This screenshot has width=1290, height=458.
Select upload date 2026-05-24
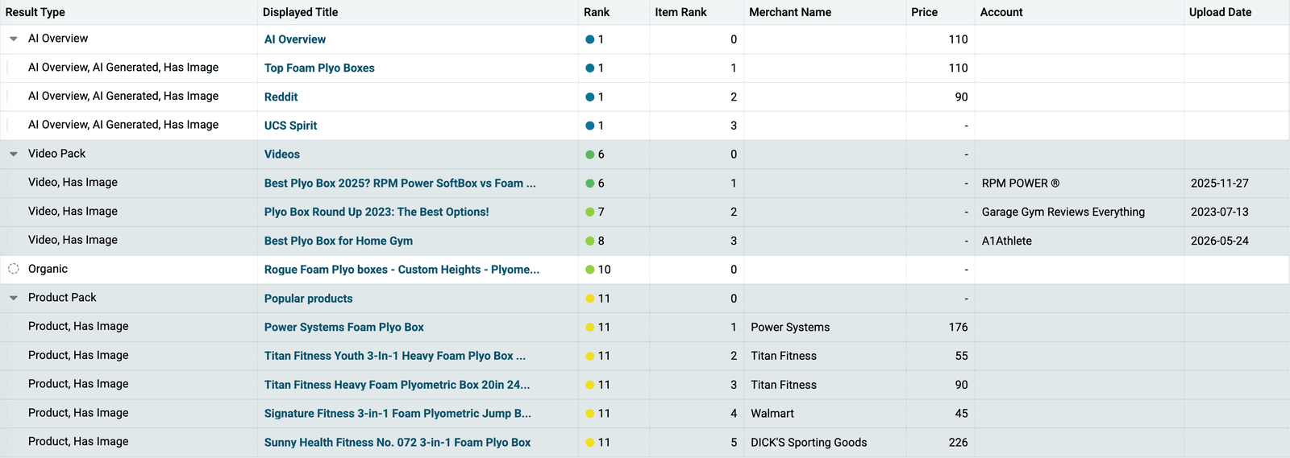1220,241
